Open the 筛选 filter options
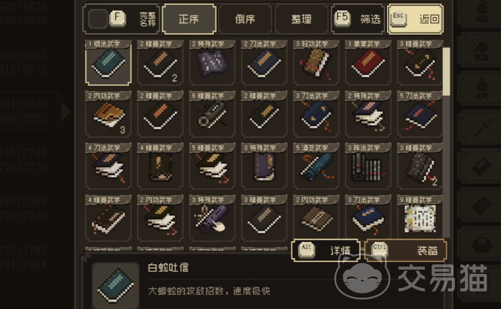The height and width of the screenshot is (309, 501). 358,19
